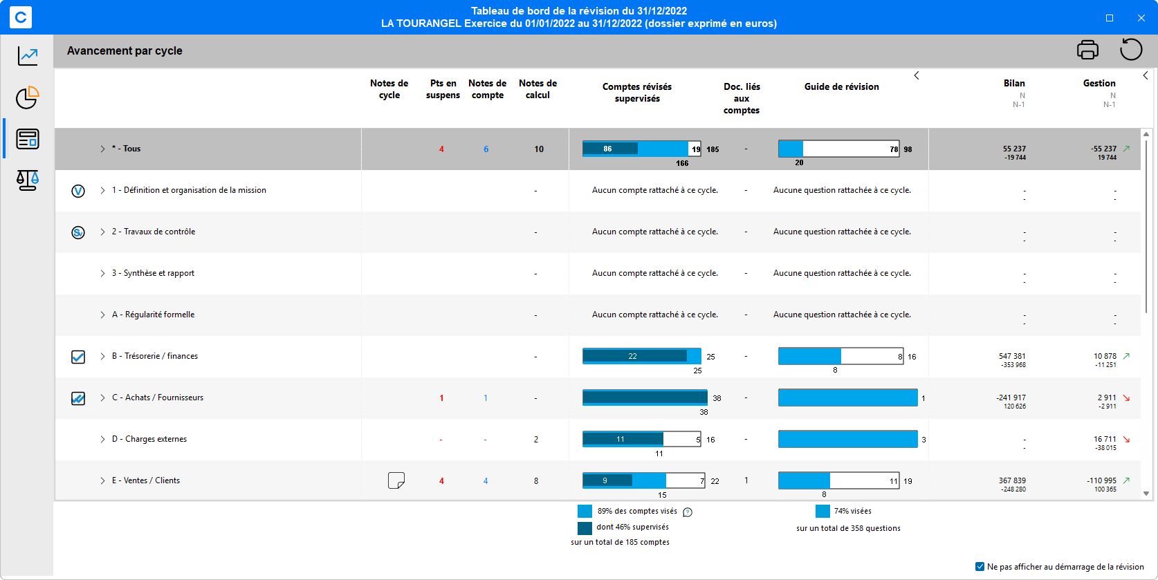Viewport: 1158px width, 580px height.
Task: Open the cycle note for Ventes / Clients
Action: click(x=396, y=480)
